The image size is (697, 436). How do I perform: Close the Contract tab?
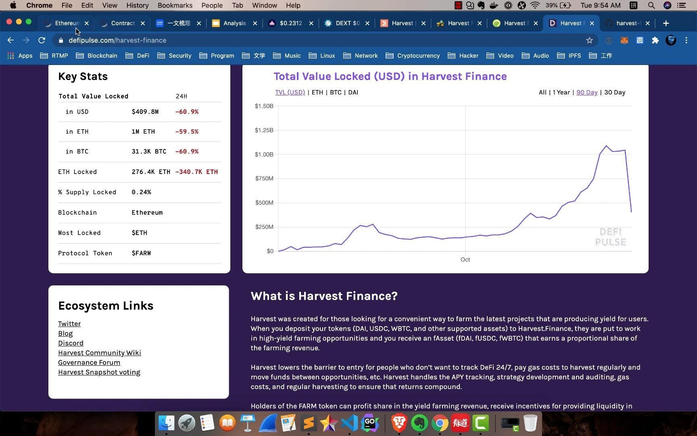pyautogui.click(x=143, y=23)
